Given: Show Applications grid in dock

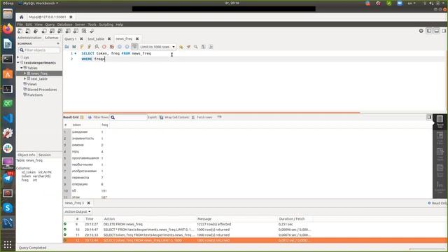Looking at the screenshot, I should (8, 244).
